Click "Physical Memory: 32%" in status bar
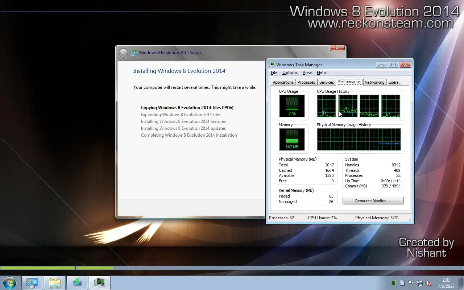 click(377, 218)
